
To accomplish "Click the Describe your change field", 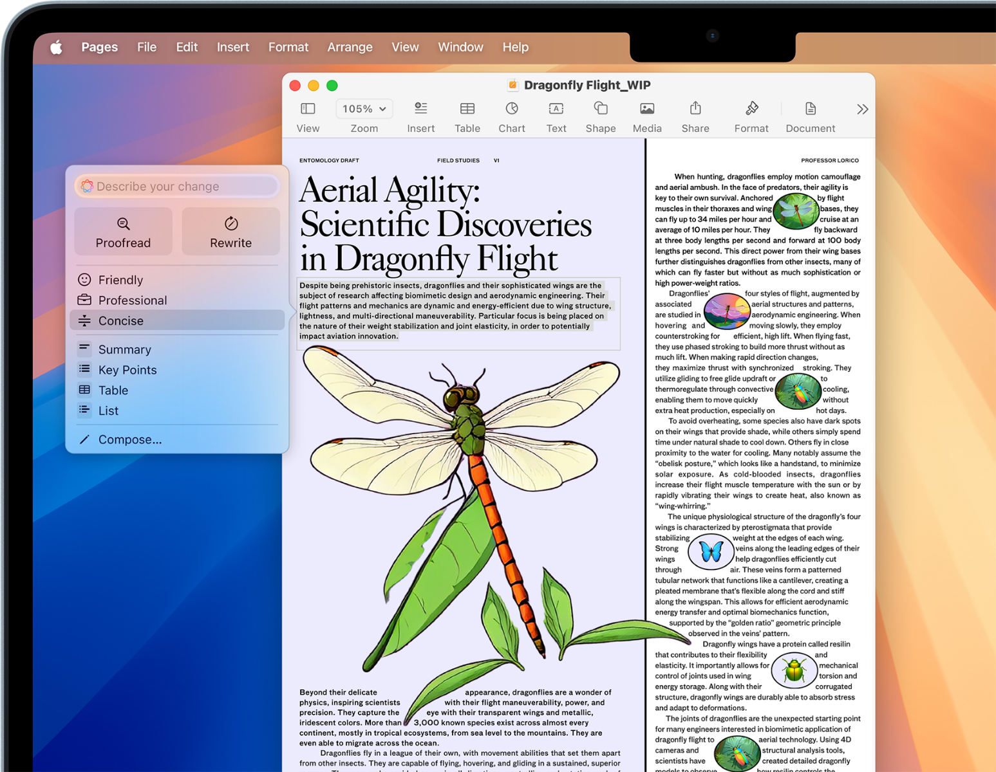I will tap(177, 187).
